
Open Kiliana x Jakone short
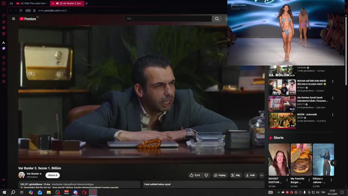click(x=323, y=160)
